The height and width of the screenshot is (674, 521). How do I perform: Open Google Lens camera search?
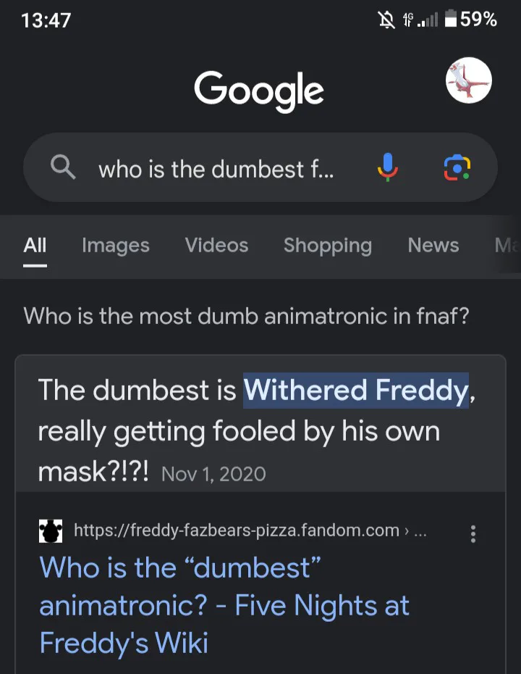pyautogui.click(x=457, y=167)
